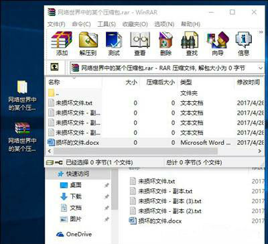Expand hidden toolbar items chevron
The width and height of the screenshot is (268, 244).
(261, 32)
